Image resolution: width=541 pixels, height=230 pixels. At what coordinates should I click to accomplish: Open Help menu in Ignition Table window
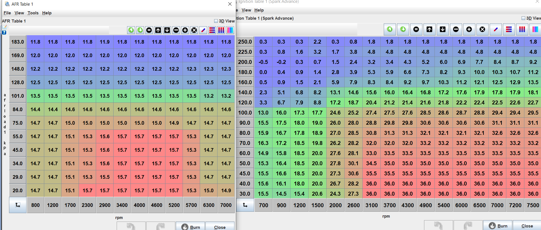[x=259, y=10]
